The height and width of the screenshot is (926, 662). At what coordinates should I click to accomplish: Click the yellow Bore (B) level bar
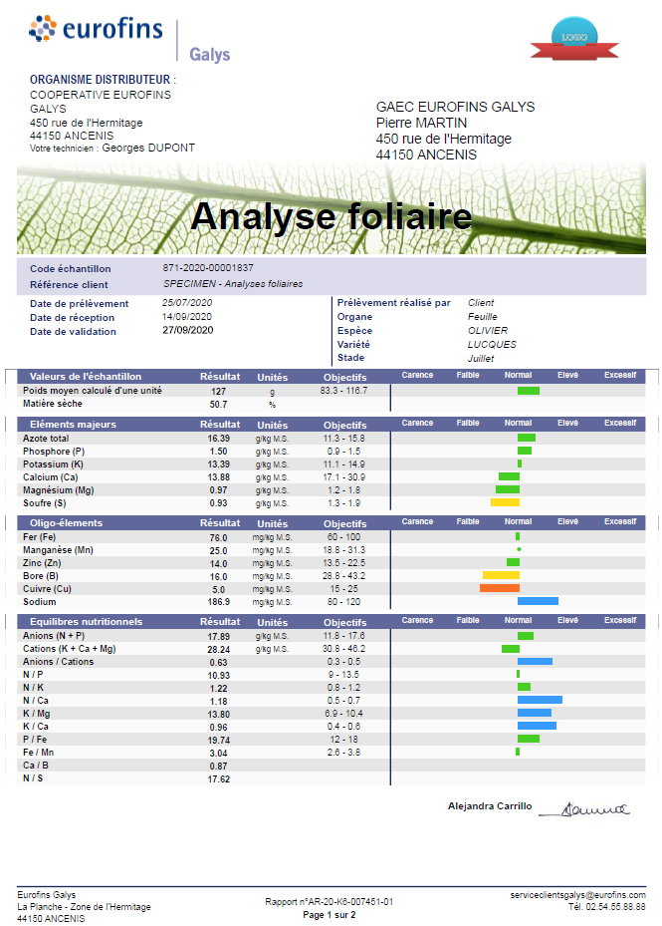pyautogui.click(x=501, y=575)
